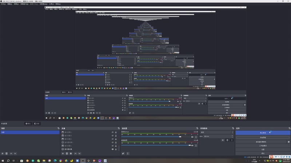This screenshot has height=163, width=291.
Task: Open the taskbar search icon
Action: point(8,160)
